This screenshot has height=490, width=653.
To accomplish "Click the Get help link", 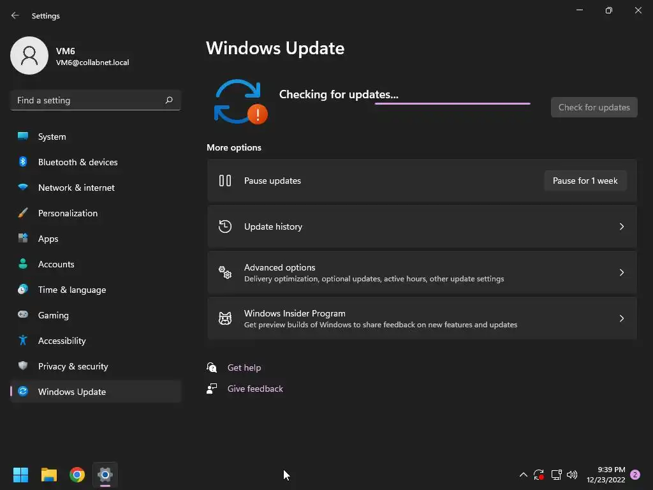I will (244, 367).
